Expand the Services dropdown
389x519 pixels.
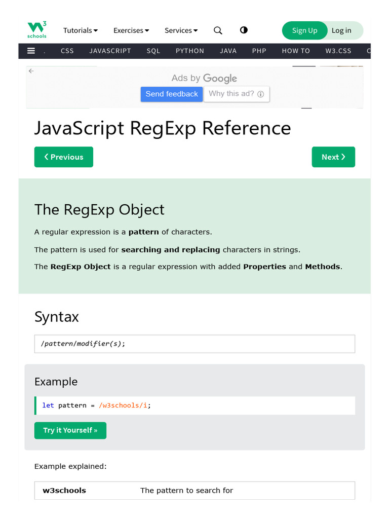pos(181,30)
